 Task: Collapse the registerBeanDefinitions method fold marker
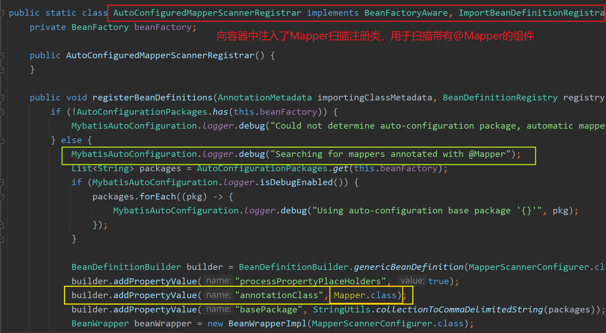(x=2, y=98)
